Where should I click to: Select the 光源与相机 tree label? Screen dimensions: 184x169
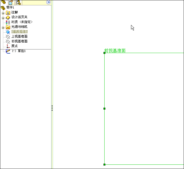coord(19,27)
